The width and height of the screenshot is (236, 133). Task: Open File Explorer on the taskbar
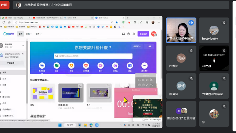click(x=85, y=125)
